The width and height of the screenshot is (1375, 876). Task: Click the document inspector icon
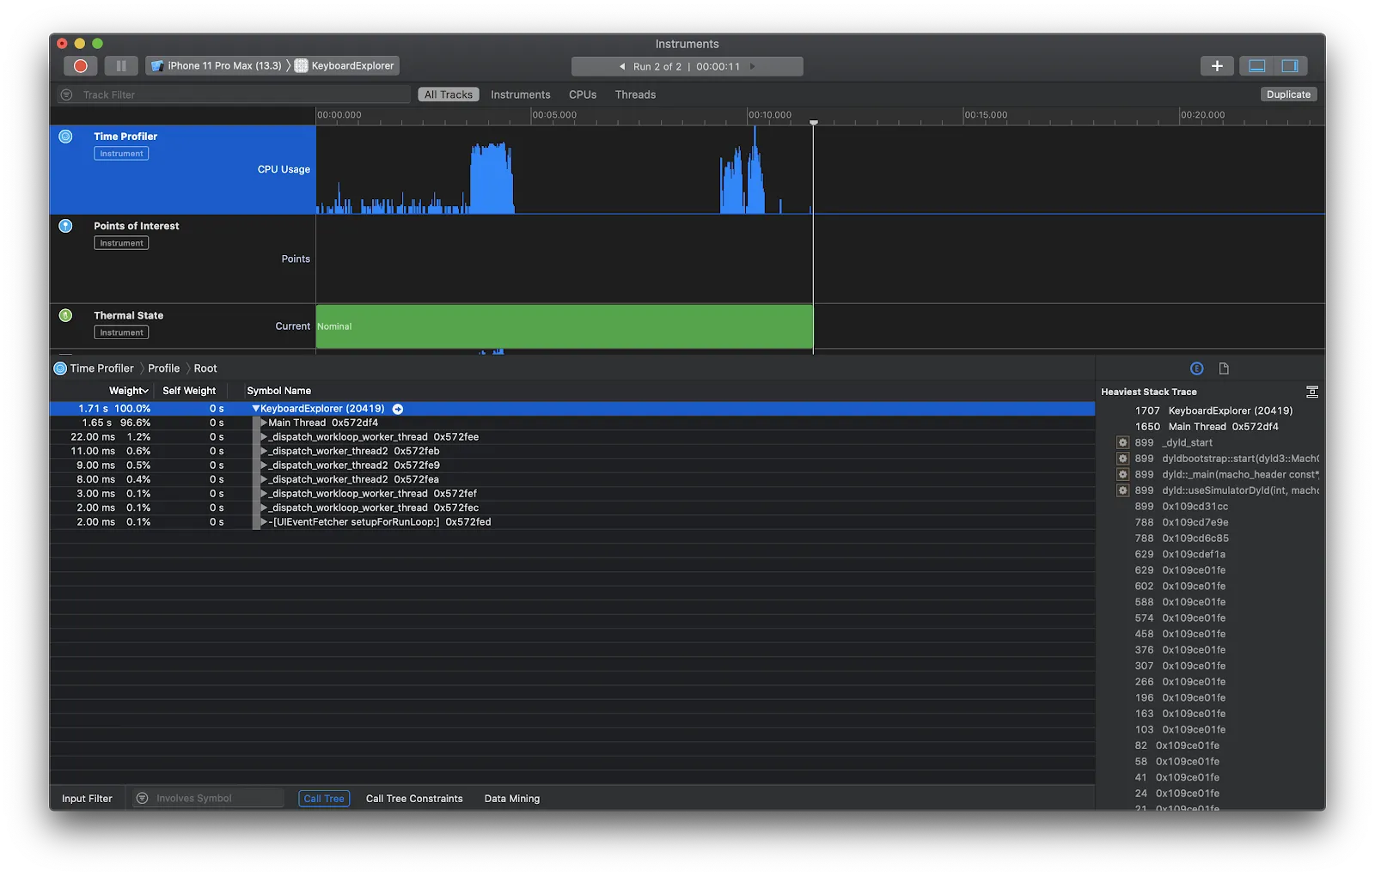pyautogui.click(x=1224, y=368)
